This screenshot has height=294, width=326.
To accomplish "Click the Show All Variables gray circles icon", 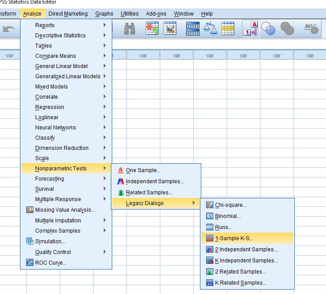I will coord(287,28).
